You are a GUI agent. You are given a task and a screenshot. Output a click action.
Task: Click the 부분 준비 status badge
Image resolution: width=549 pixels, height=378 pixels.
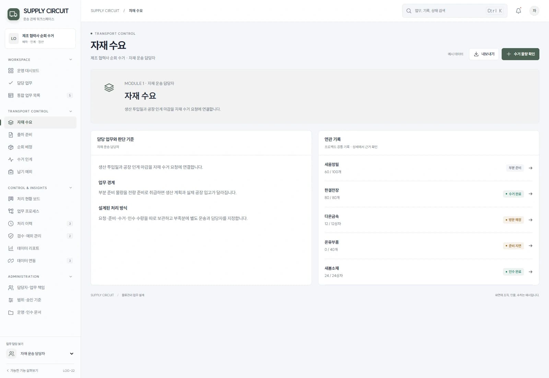point(515,168)
